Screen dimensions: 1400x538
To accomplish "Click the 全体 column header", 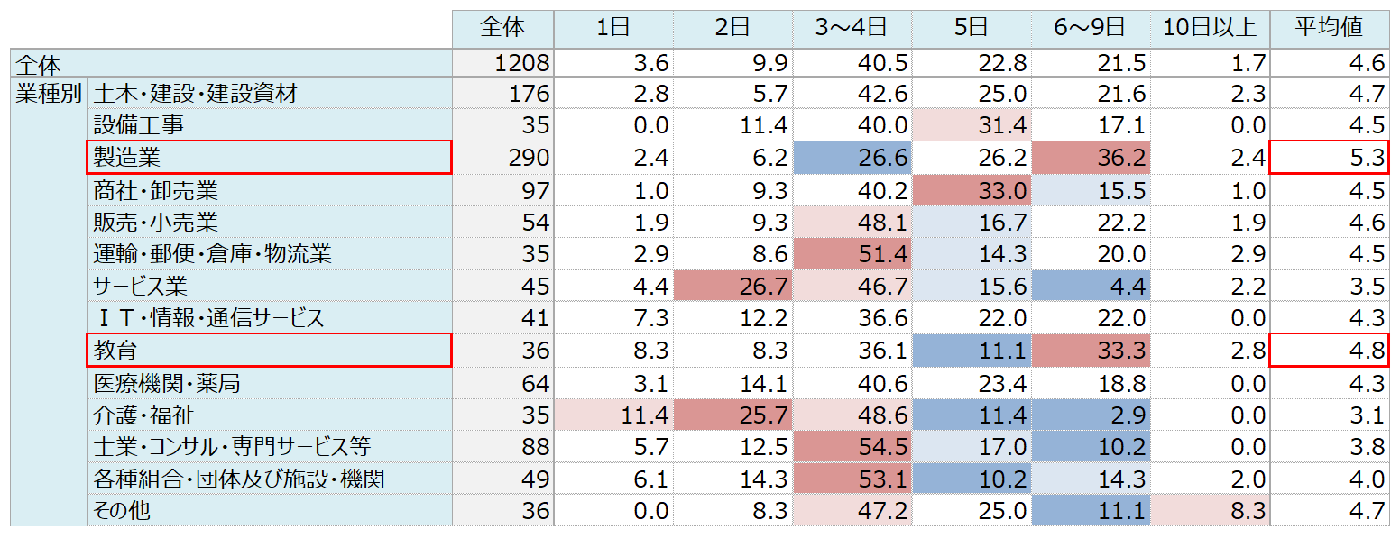I will coord(502,29).
